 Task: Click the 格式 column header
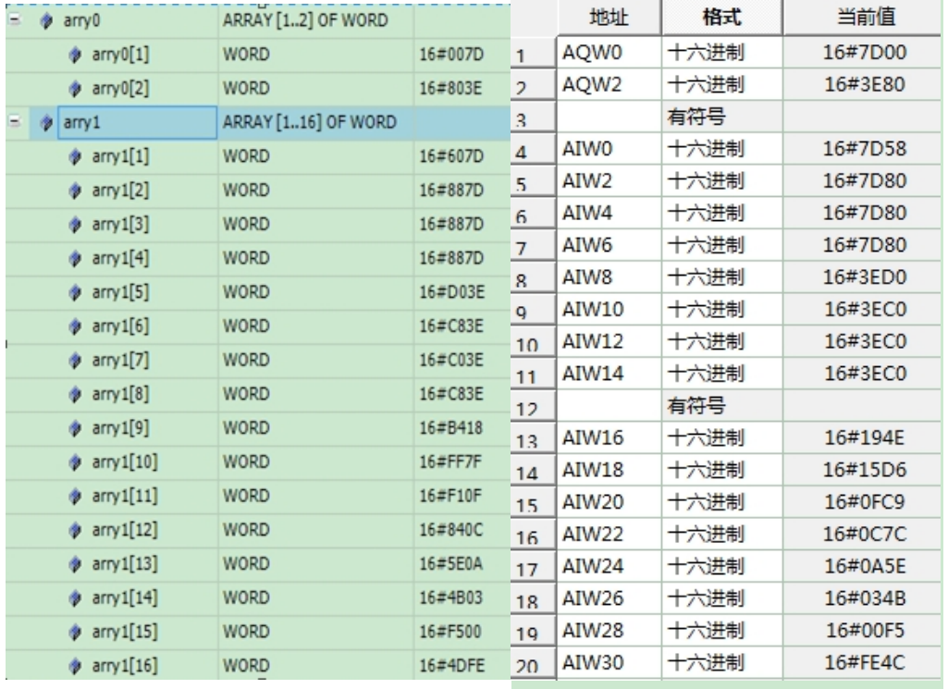(722, 17)
